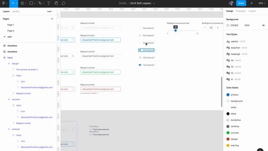The image size is (268, 151).
Task: Click the background color swatch E5E5E5
Action: pos(228,25)
